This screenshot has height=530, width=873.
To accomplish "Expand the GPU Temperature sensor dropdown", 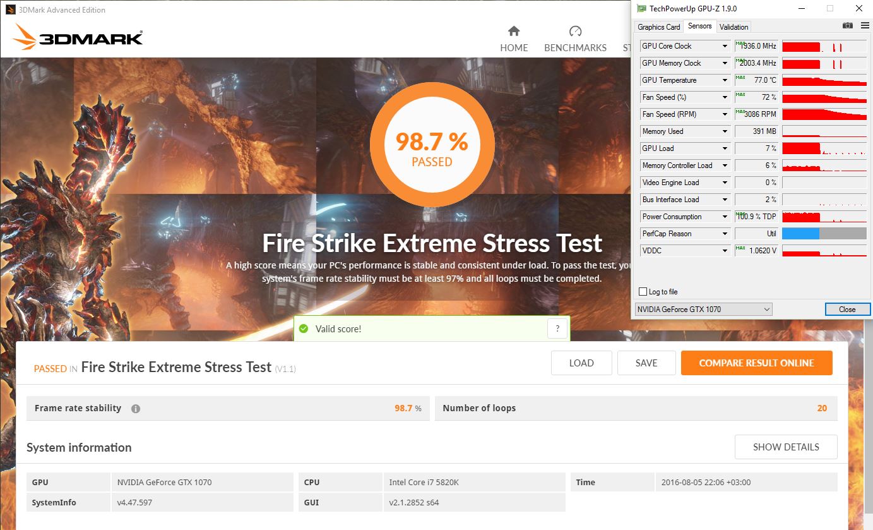I will pyautogui.click(x=725, y=80).
